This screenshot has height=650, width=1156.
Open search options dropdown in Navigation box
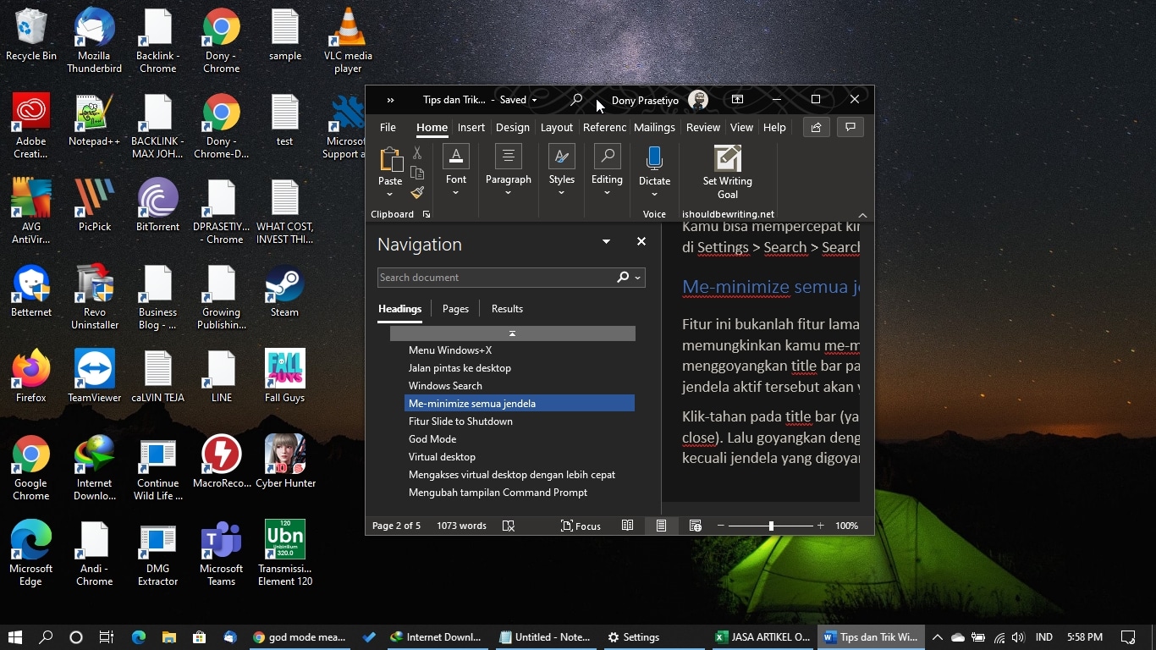click(x=638, y=278)
